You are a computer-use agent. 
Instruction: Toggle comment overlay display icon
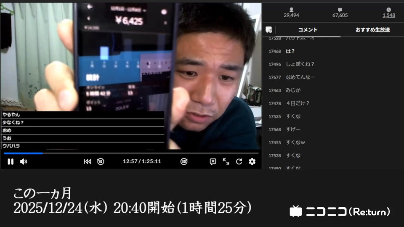213,161
